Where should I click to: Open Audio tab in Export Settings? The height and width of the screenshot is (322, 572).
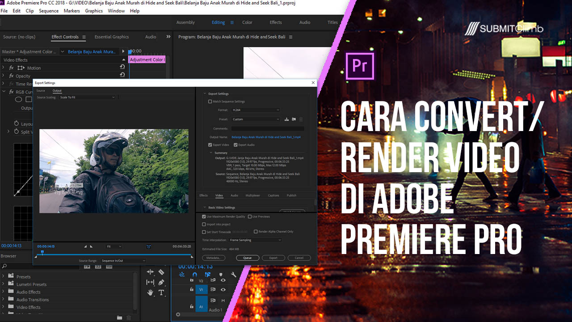tap(234, 195)
